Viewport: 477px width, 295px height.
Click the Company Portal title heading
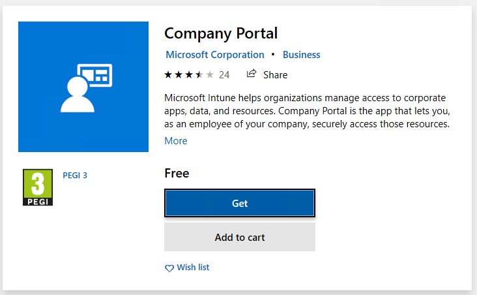pyautogui.click(x=221, y=33)
